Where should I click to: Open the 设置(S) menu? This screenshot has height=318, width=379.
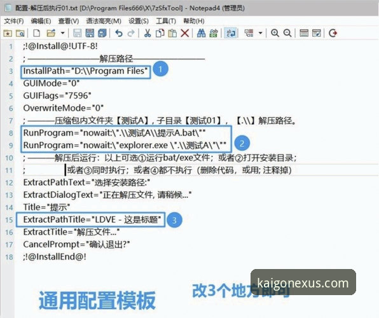point(139,21)
